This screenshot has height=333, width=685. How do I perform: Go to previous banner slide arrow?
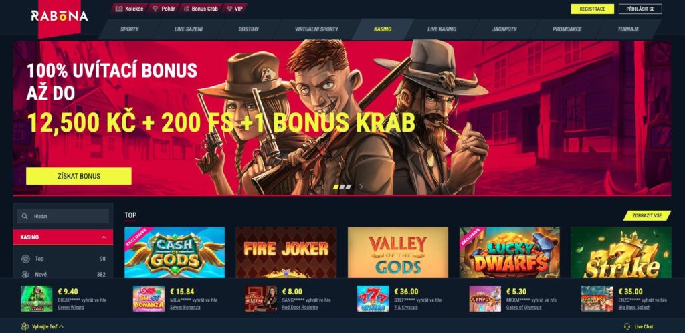pyautogui.click(x=323, y=187)
